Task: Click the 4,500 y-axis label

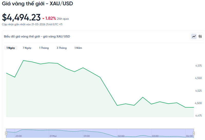Action: pyautogui.click(x=198, y=103)
